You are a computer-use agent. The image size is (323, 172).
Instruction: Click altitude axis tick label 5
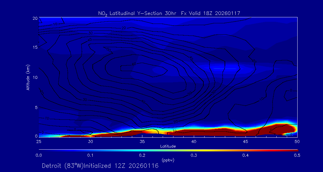coord(36,107)
